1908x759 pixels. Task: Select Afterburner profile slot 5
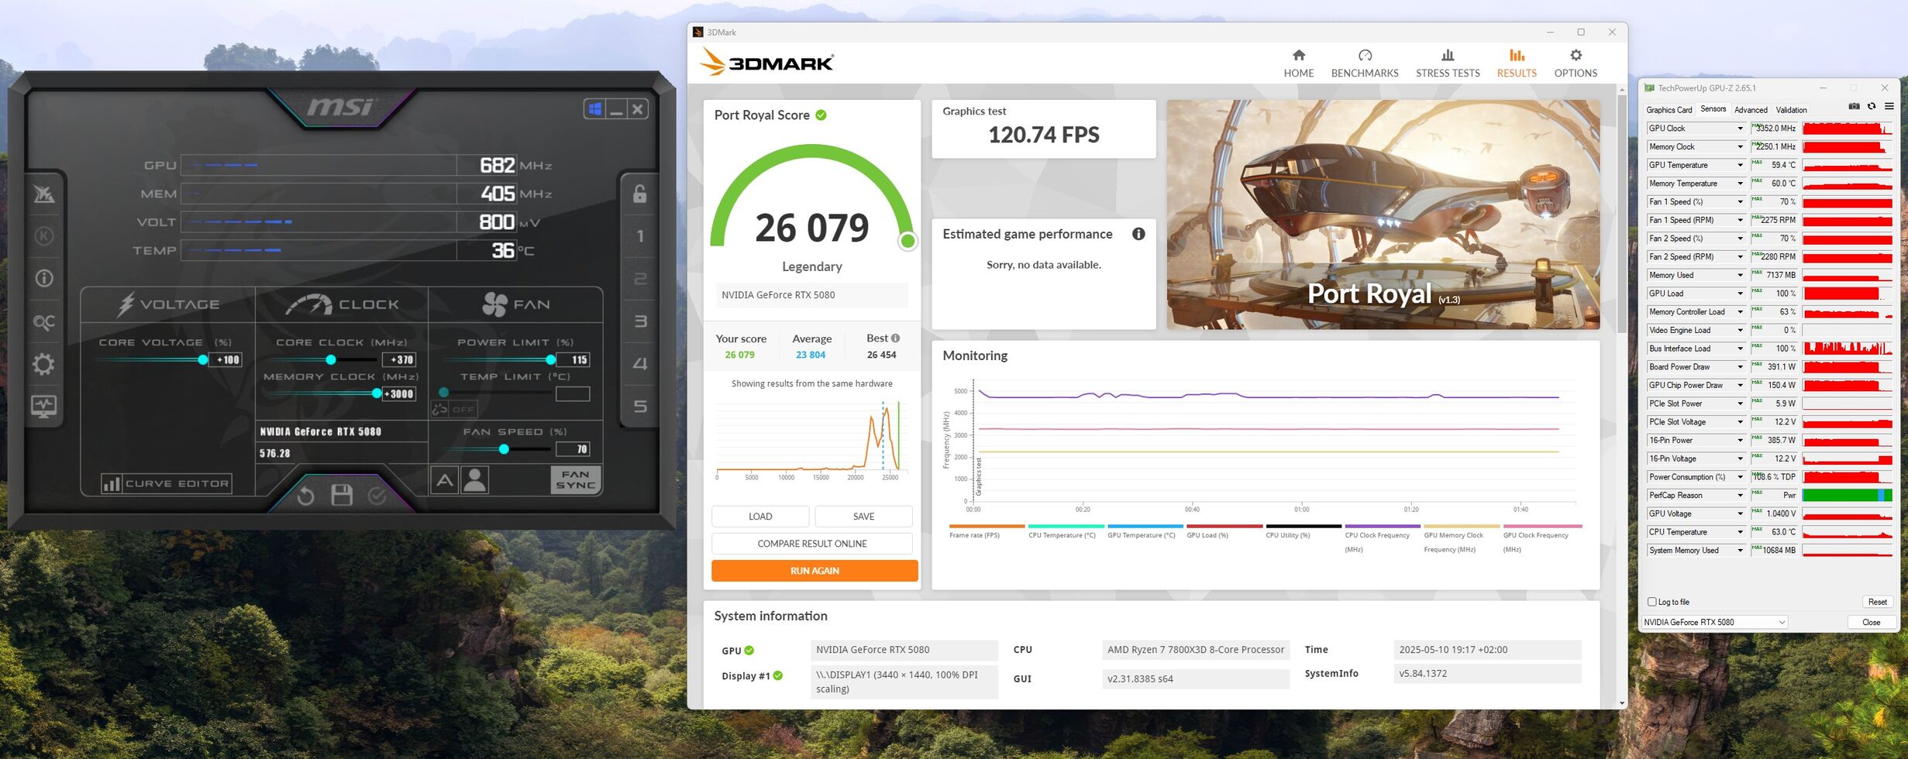point(639,406)
